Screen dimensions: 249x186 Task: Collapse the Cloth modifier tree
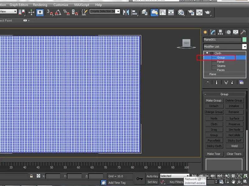(212, 53)
